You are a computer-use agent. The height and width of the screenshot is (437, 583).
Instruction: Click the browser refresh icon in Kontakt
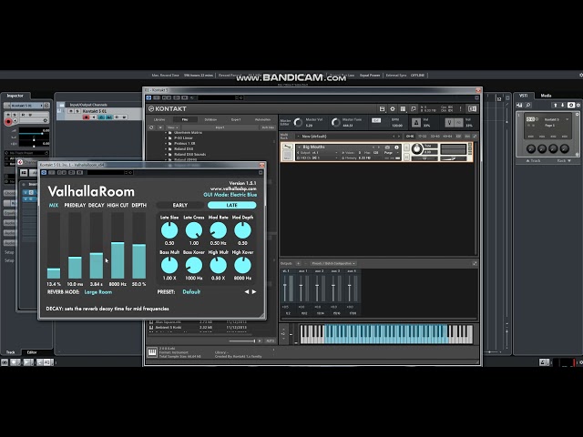pos(151,127)
